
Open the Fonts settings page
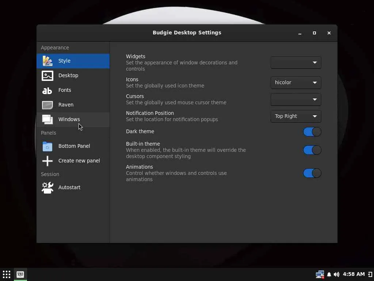click(x=73, y=90)
